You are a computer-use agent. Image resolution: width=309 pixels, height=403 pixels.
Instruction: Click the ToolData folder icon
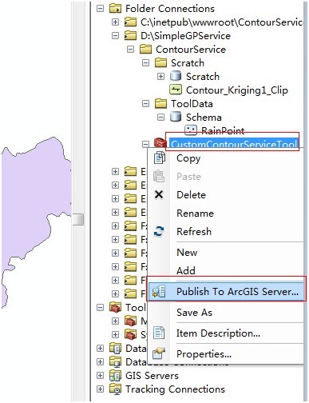tap(160, 104)
